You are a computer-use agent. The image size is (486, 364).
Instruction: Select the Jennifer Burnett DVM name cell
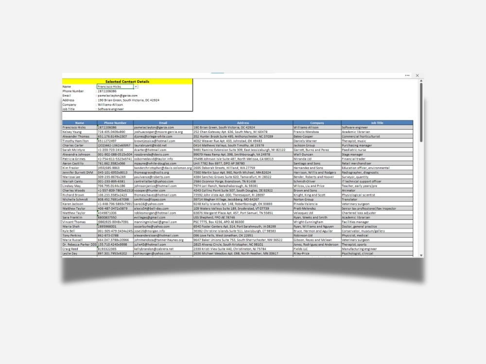click(x=80, y=172)
